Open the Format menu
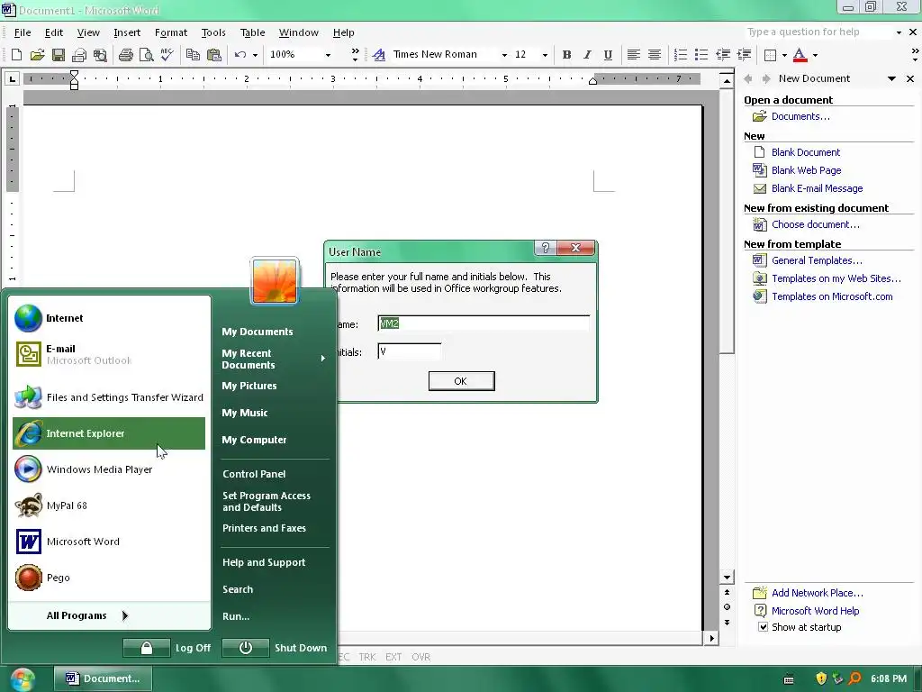 pos(170,32)
